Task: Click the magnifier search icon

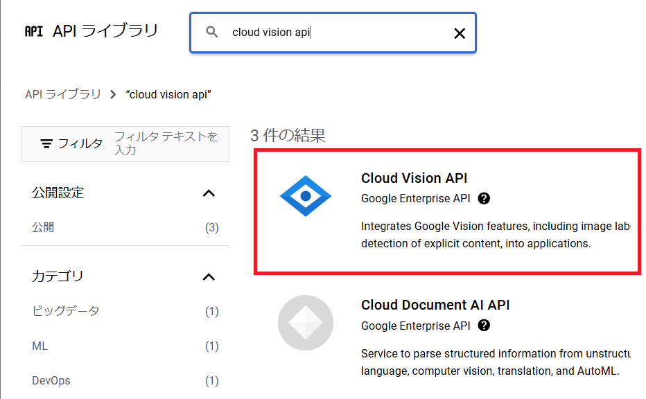Action: (212, 32)
